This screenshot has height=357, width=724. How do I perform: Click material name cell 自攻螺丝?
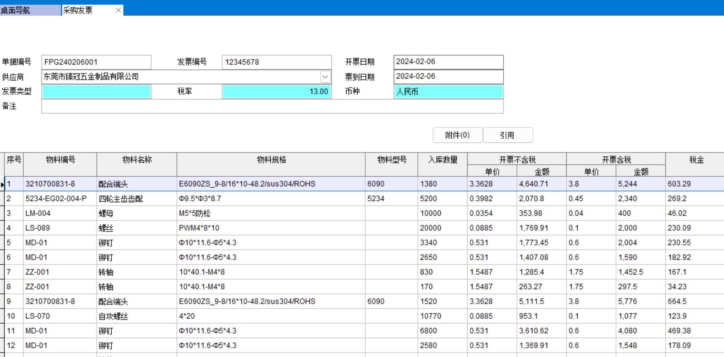point(113,316)
